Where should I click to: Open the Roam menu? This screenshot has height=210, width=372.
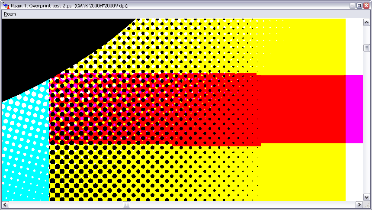click(x=10, y=14)
